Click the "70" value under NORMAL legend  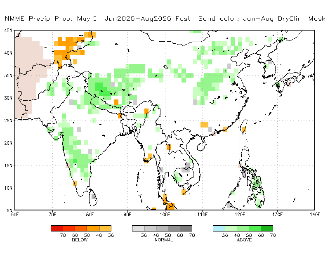point(192,235)
